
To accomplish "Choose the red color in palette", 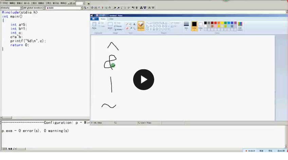I will click(215, 23).
